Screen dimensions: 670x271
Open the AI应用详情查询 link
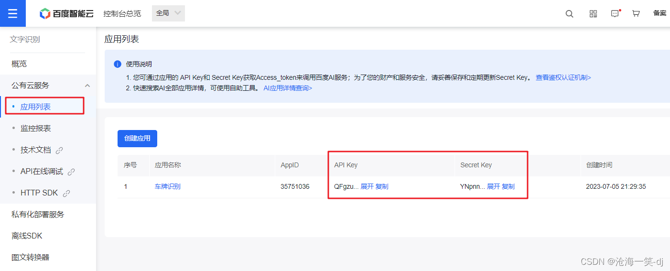point(288,88)
